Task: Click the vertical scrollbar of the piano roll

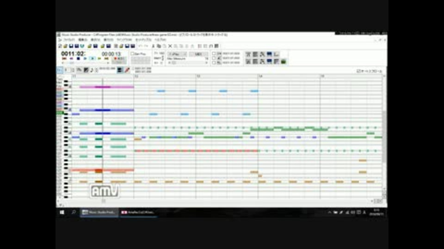Action: click(384, 137)
